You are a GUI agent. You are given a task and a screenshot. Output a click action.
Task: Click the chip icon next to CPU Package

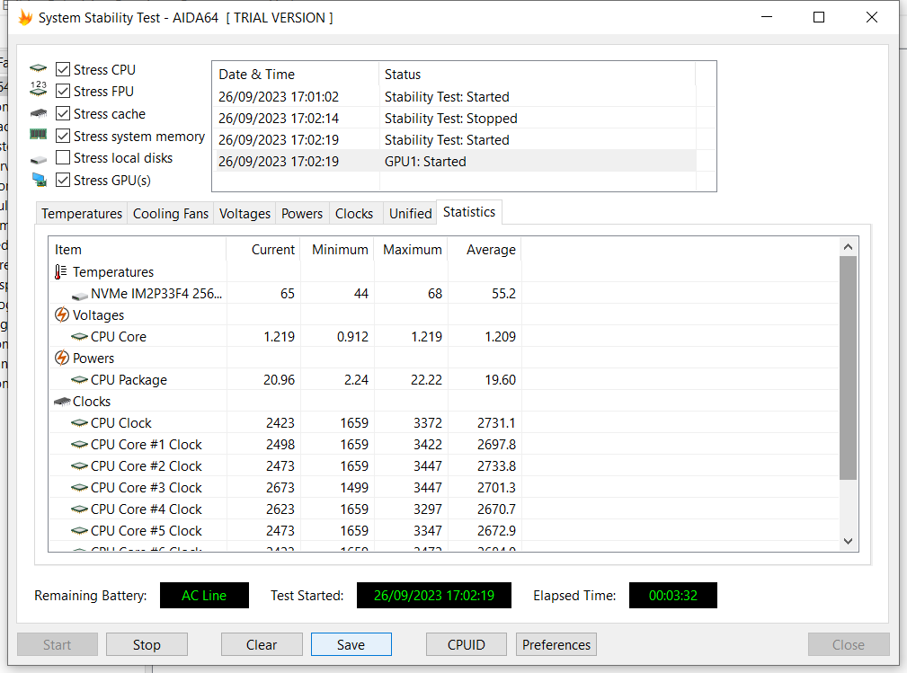[79, 380]
